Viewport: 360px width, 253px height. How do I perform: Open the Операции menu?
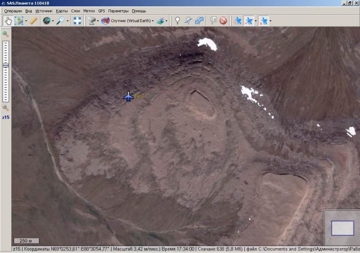coord(13,11)
